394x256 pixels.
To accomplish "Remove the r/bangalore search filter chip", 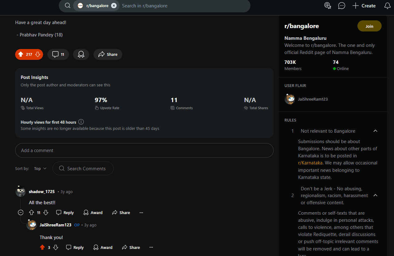I will tap(114, 6).
